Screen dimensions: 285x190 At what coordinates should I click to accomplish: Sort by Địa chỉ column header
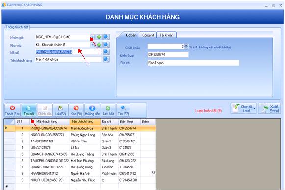click(109, 121)
